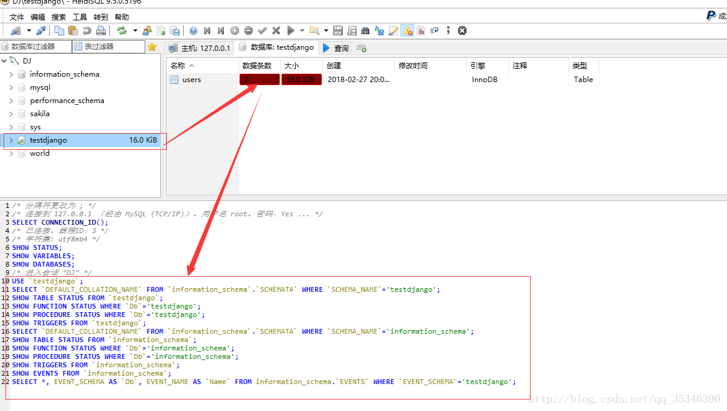Expand the information_schema tree node
The width and height of the screenshot is (727, 411).
click(11, 74)
